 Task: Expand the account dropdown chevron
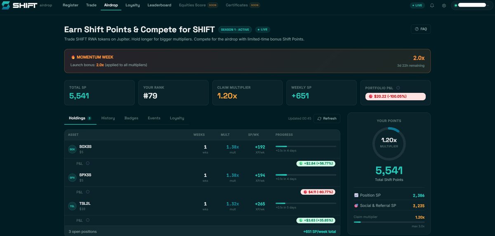click(x=488, y=5)
